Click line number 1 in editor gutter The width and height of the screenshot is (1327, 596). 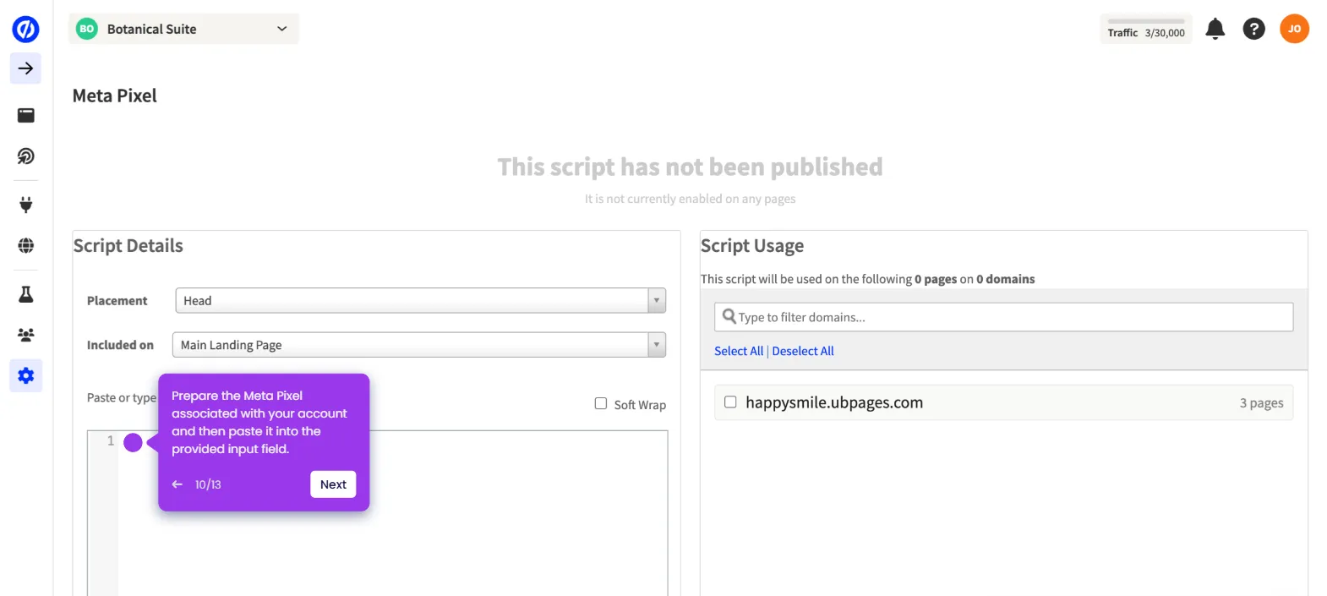tap(110, 440)
